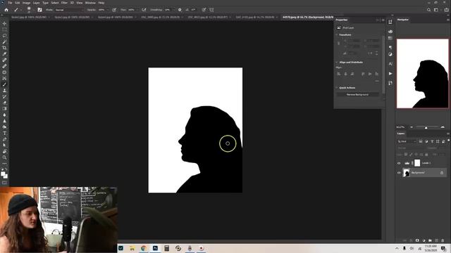This screenshot has height=253, width=451.
Task: Open the Smoothing value dropdown
Action: (x=174, y=10)
